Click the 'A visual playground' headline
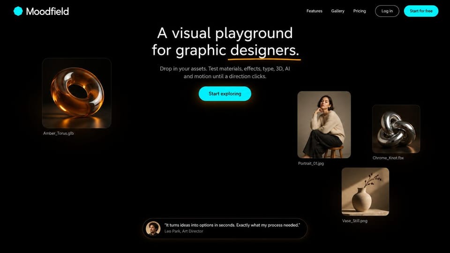450x253 pixels. pyautogui.click(x=225, y=42)
